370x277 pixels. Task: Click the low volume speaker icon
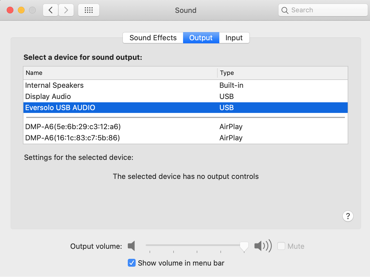point(131,246)
